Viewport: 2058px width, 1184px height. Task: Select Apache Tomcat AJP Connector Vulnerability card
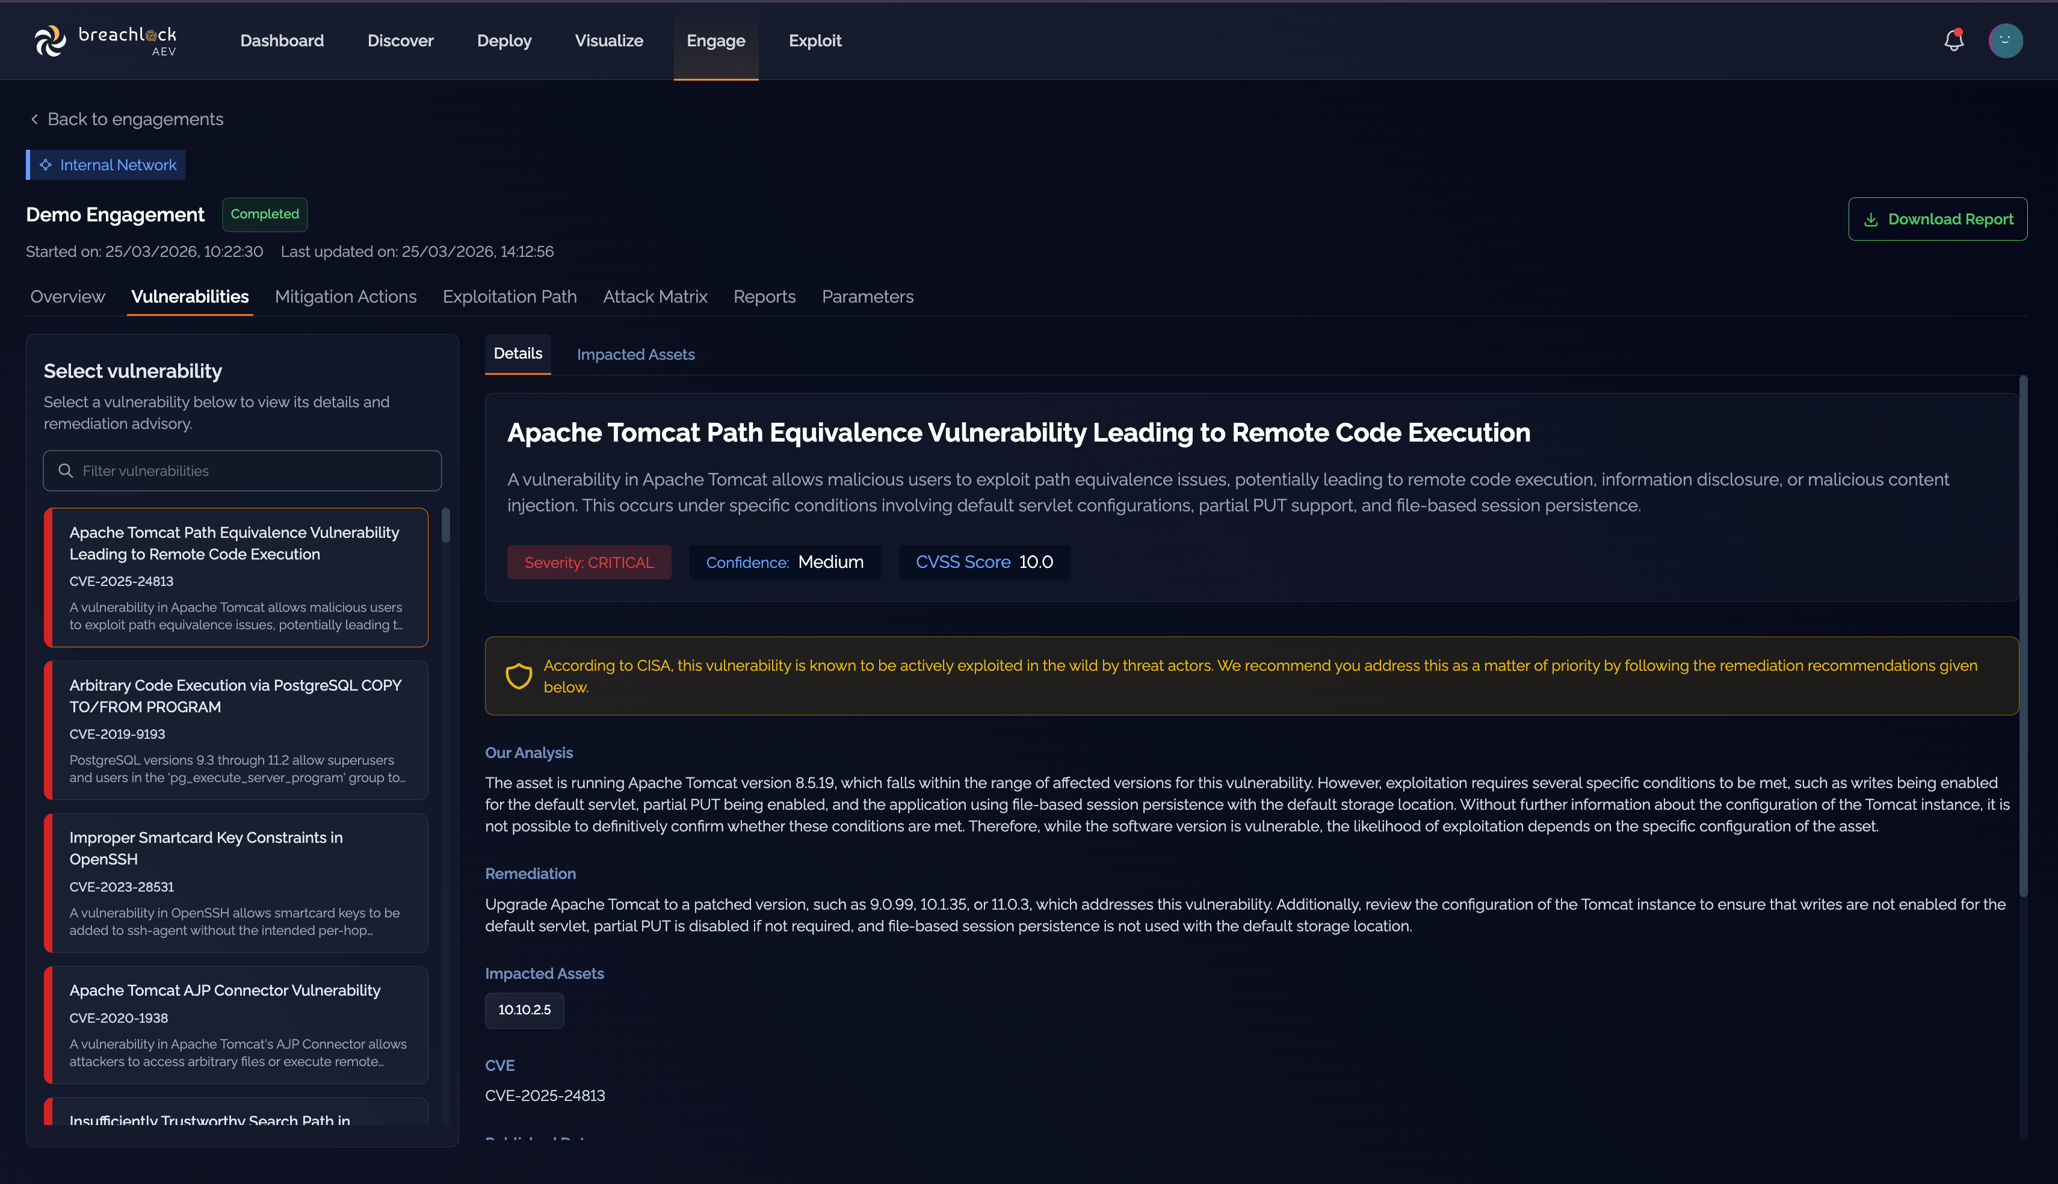(236, 1025)
